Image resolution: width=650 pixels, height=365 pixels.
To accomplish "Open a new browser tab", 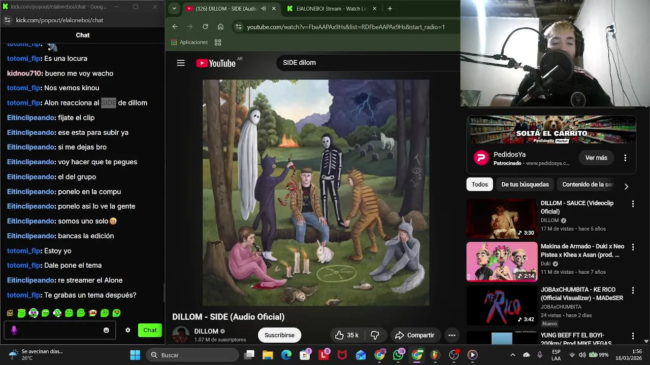I will point(389,9).
